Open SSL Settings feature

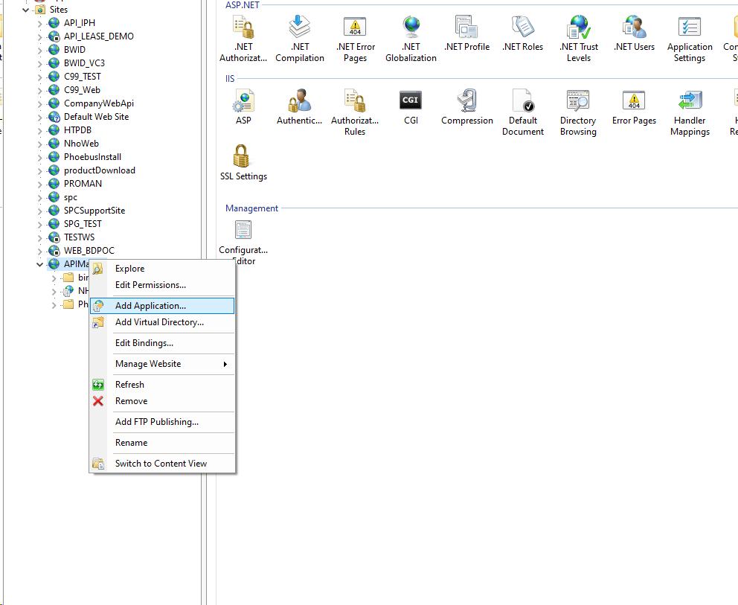pyautogui.click(x=243, y=163)
